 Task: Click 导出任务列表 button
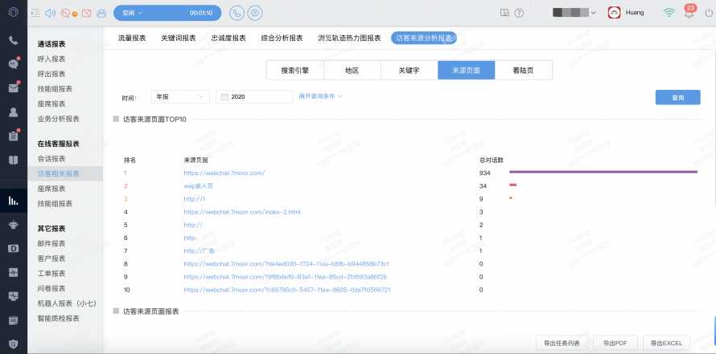562,343
